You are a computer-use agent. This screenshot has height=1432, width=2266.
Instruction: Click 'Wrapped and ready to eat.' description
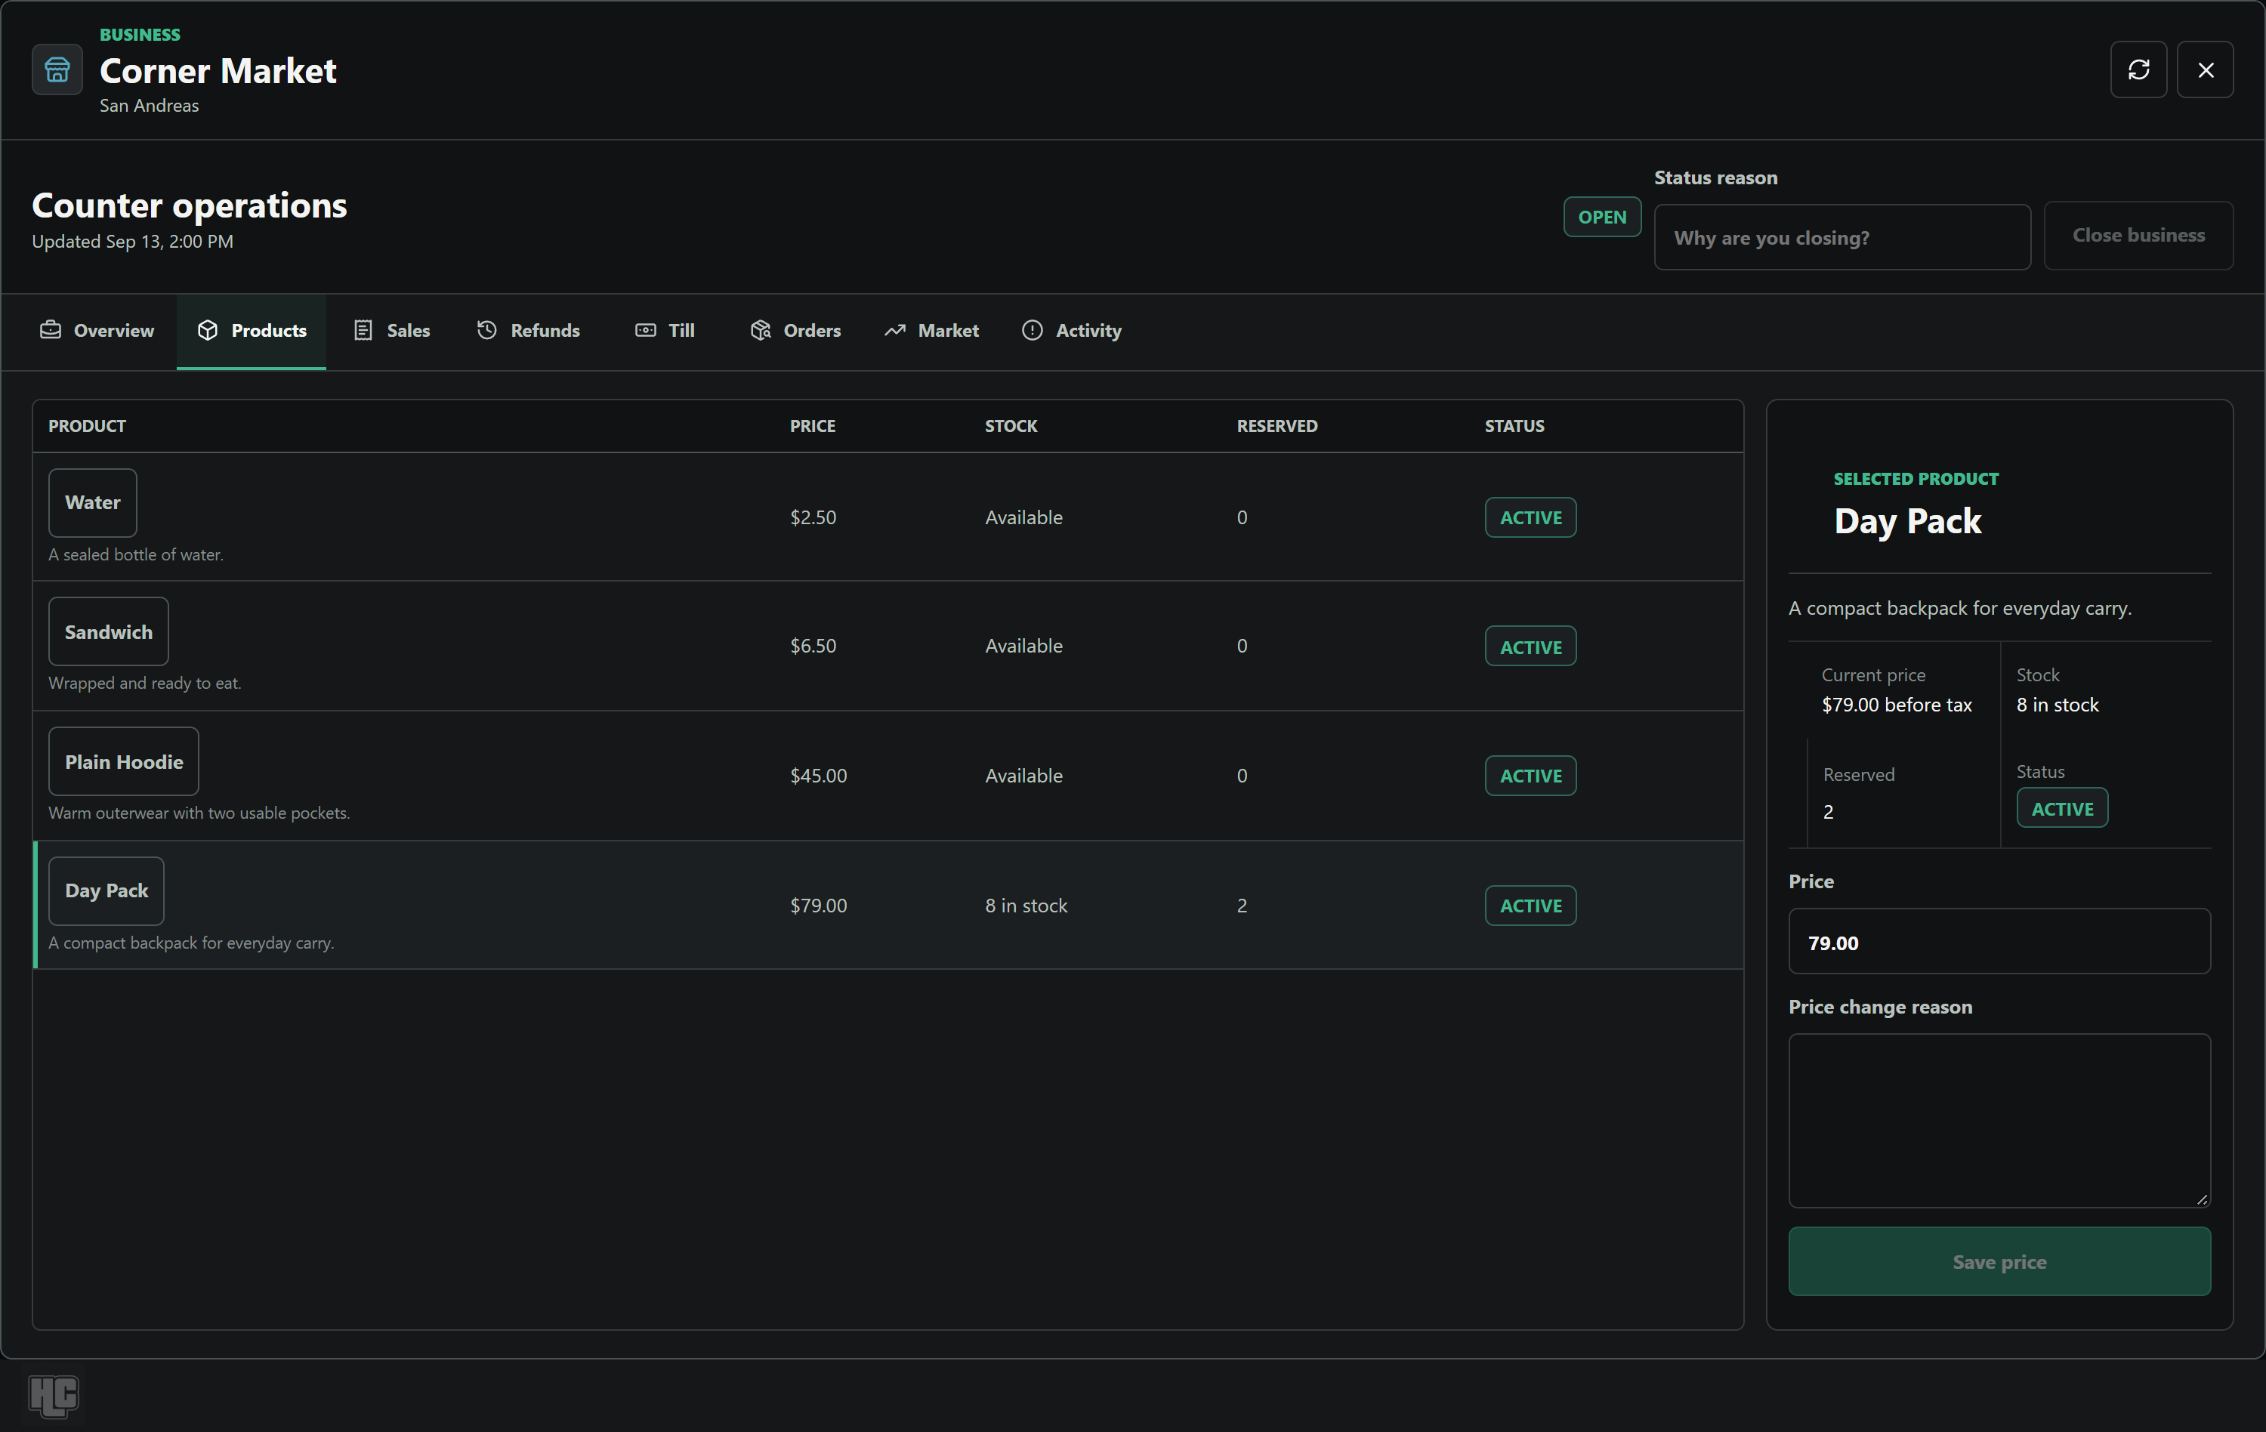145,683
